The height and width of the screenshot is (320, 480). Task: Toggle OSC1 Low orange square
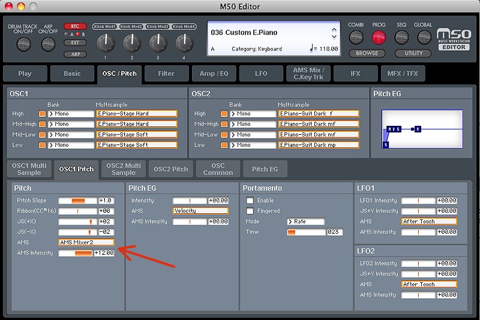[42, 145]
